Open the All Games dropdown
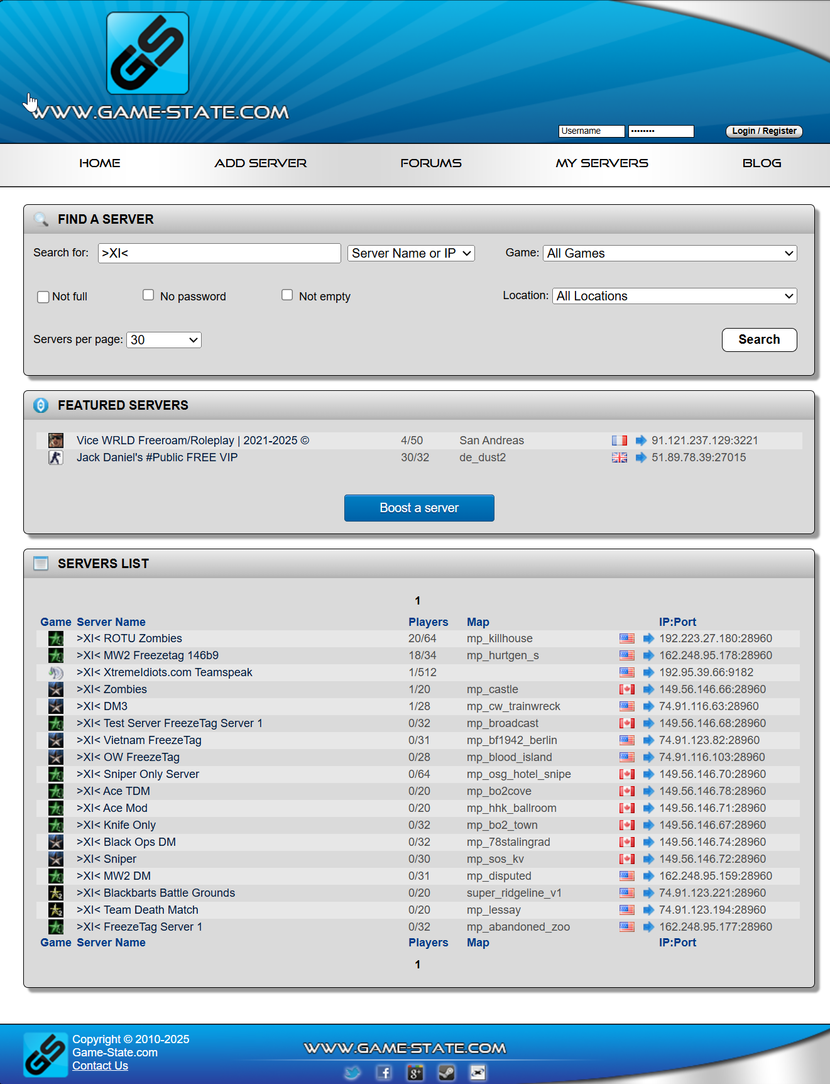 [670, 253]
